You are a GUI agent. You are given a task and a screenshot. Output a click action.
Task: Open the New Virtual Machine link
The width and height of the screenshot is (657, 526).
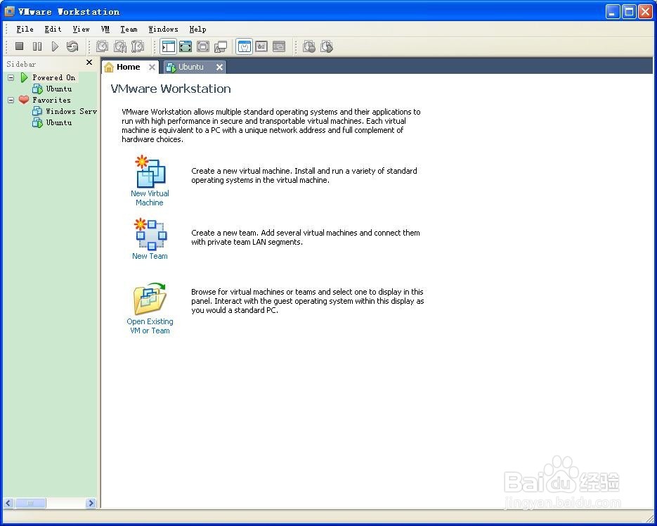[x=150, y=198]
